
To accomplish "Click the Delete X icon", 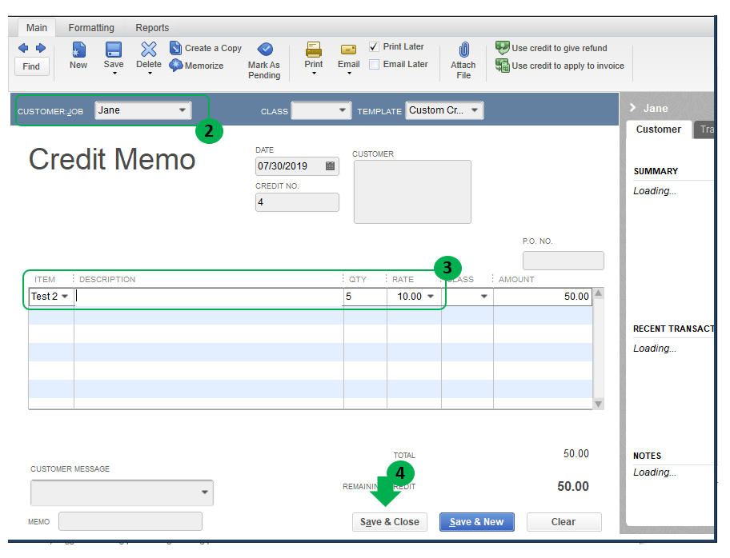I will pyautogui.click(x=149, y=50).
